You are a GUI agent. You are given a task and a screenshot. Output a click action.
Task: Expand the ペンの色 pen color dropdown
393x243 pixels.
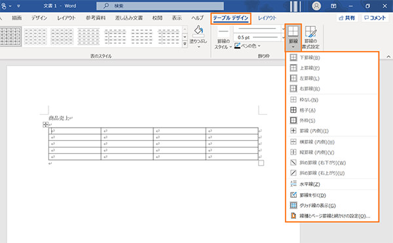pyautogui.click(x=259, y=46)
